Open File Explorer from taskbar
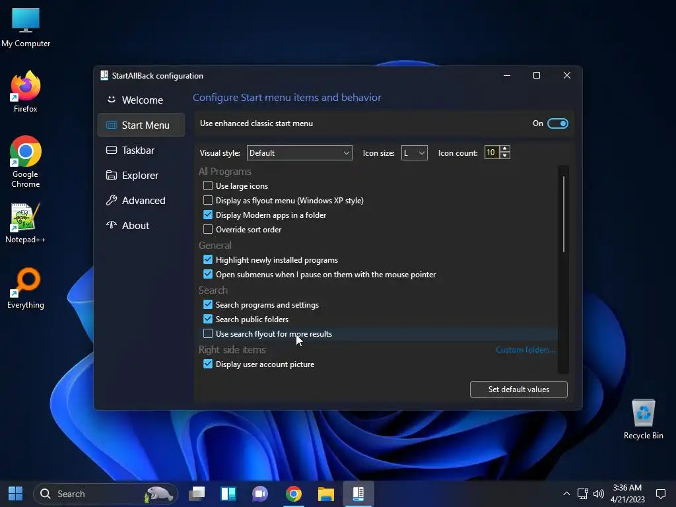This screenshot has height=507, width=676. (326, 494)
